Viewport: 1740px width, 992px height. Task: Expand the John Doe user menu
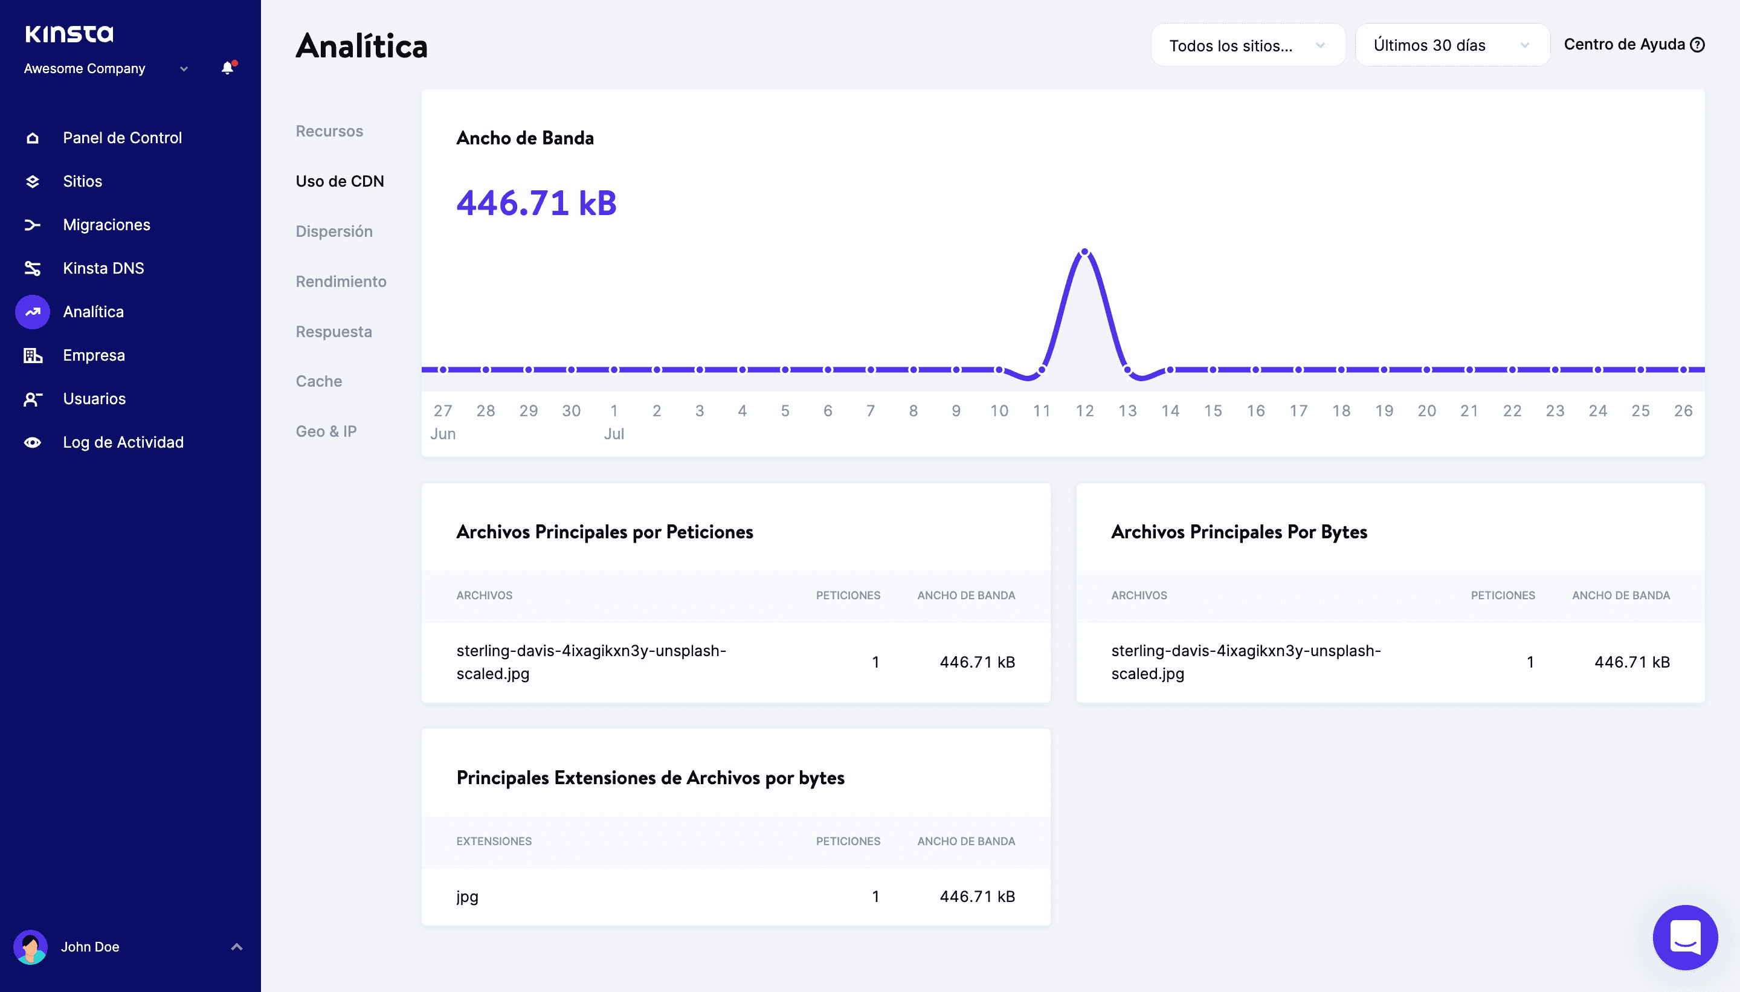click(236, 947)
